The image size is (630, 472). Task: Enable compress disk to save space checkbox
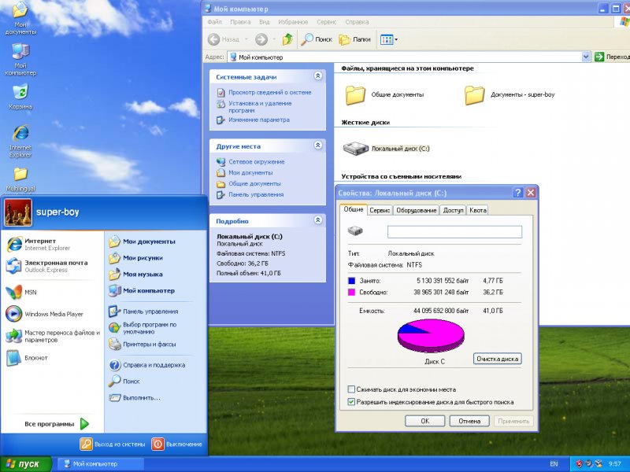pyautogui.click(x=351, y=389)
